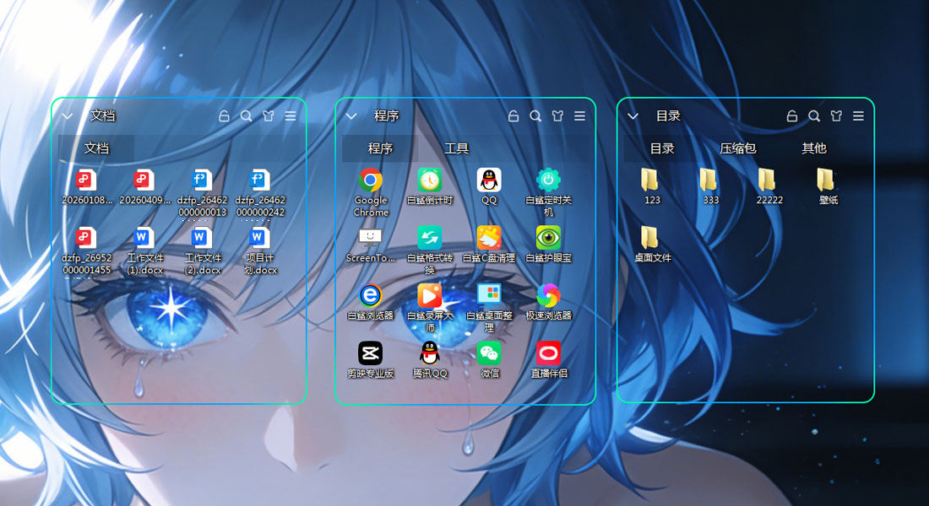The width and height of the screenshot is (929, 506).
Task: Open 剪映专业版 video editor icon
Action: [x=370, y=353]
